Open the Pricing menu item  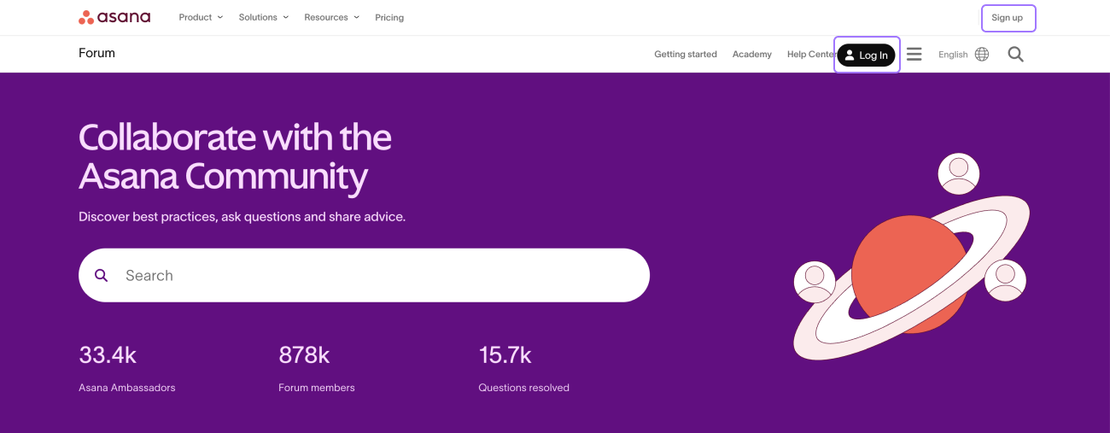coord(389,17)
